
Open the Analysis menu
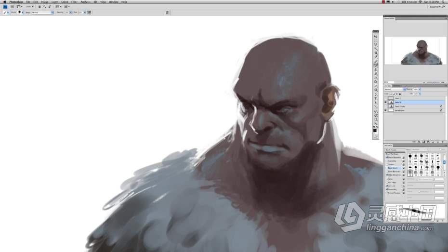(x=85, y=2)
